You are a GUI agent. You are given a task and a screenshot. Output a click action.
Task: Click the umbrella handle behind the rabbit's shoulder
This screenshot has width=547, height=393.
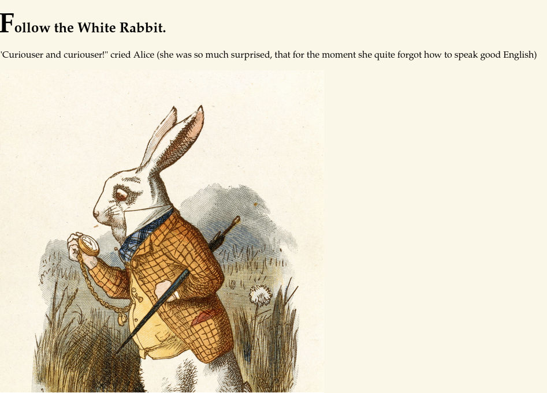236,222
